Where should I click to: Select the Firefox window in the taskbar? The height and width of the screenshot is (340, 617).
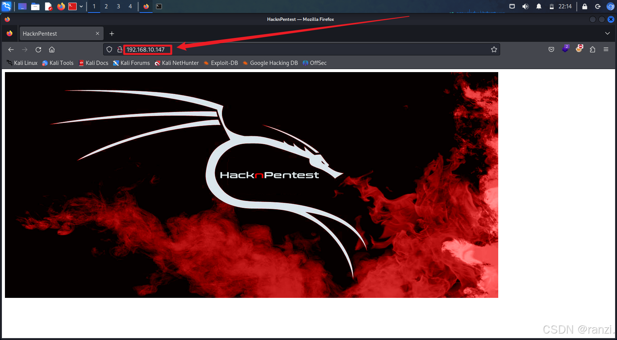coord(146,6)
